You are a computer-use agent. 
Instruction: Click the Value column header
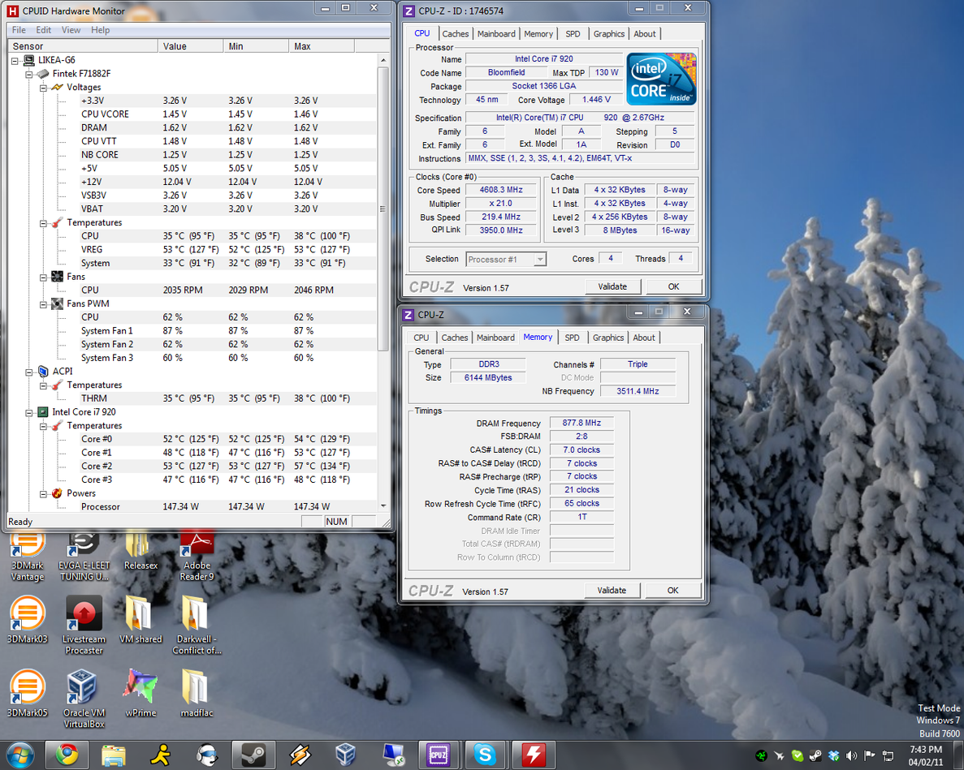tap(191, 46)
